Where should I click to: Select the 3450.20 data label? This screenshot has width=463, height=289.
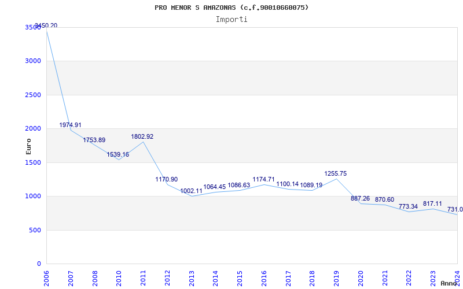click(46, 25)
